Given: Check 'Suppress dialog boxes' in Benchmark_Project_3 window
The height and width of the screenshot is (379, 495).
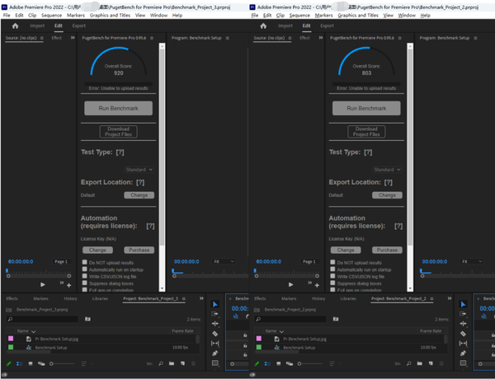Looking at the screenshot, I should [x=85, y=283].
